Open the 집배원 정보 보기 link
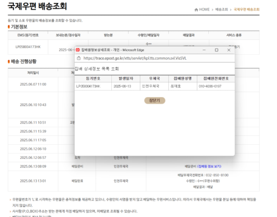277x217 pixels. click(209, 166)
